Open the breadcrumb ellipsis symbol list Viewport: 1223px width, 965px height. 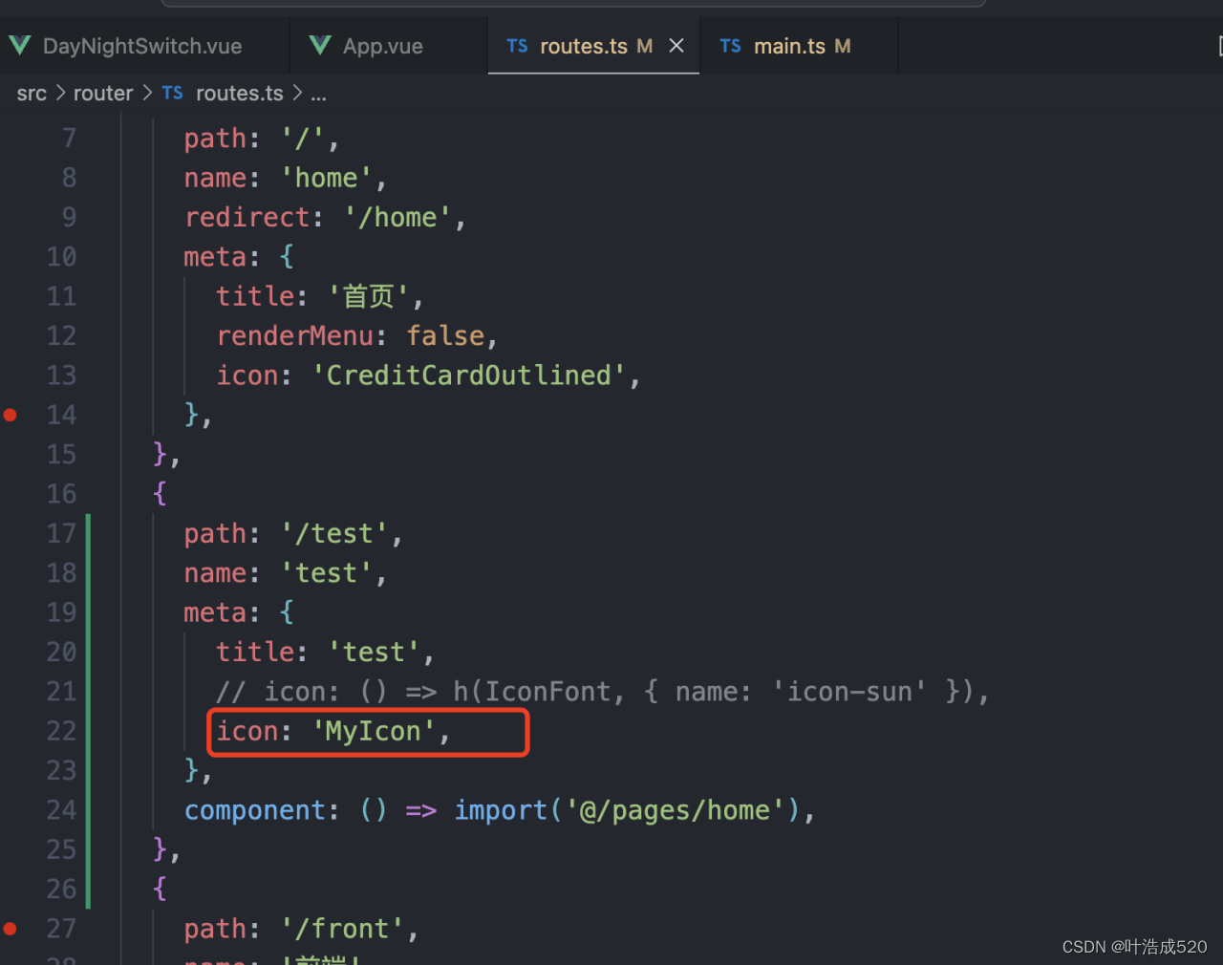(x=318, y=94)
